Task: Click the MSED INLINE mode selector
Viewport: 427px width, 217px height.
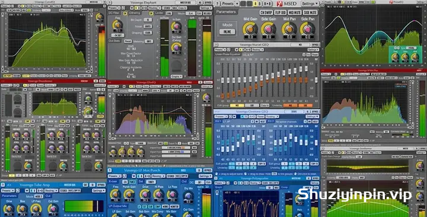Action: [x=227, y=31]
